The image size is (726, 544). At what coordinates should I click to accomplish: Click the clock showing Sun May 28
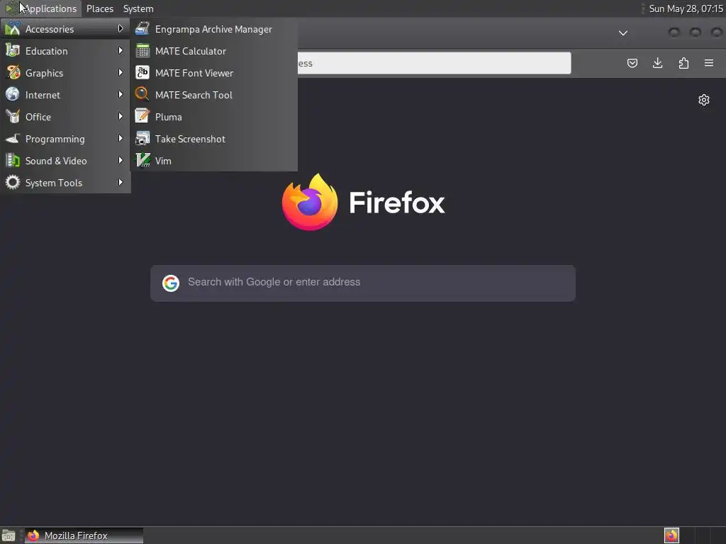(x=686, y=8)
